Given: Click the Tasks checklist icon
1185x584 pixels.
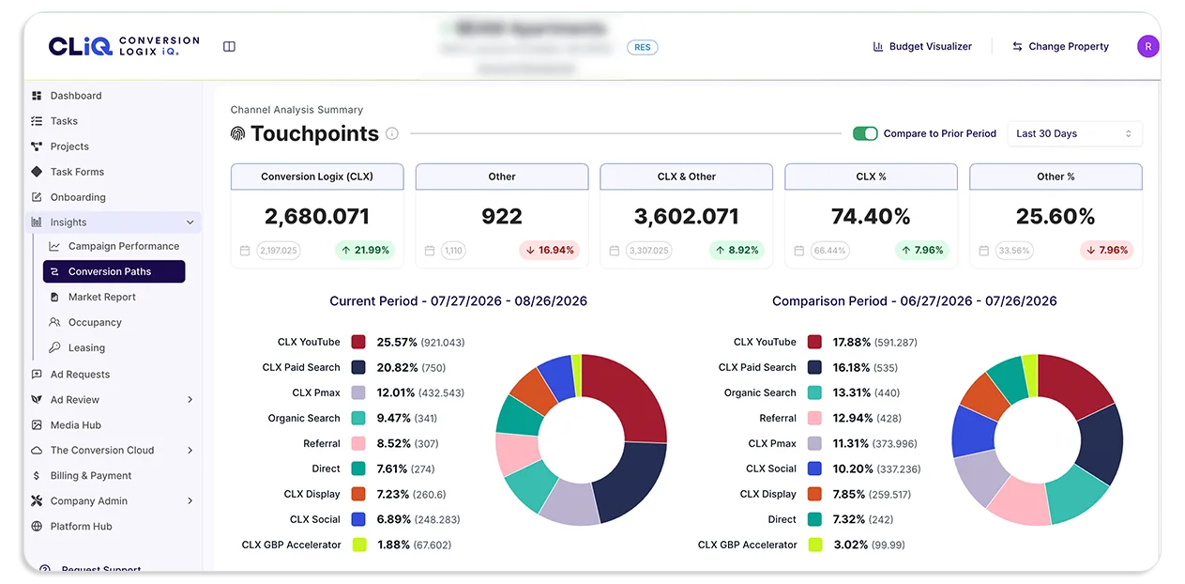Looking at the screenshot, I should pyautogui.click(x=37, y=121).
